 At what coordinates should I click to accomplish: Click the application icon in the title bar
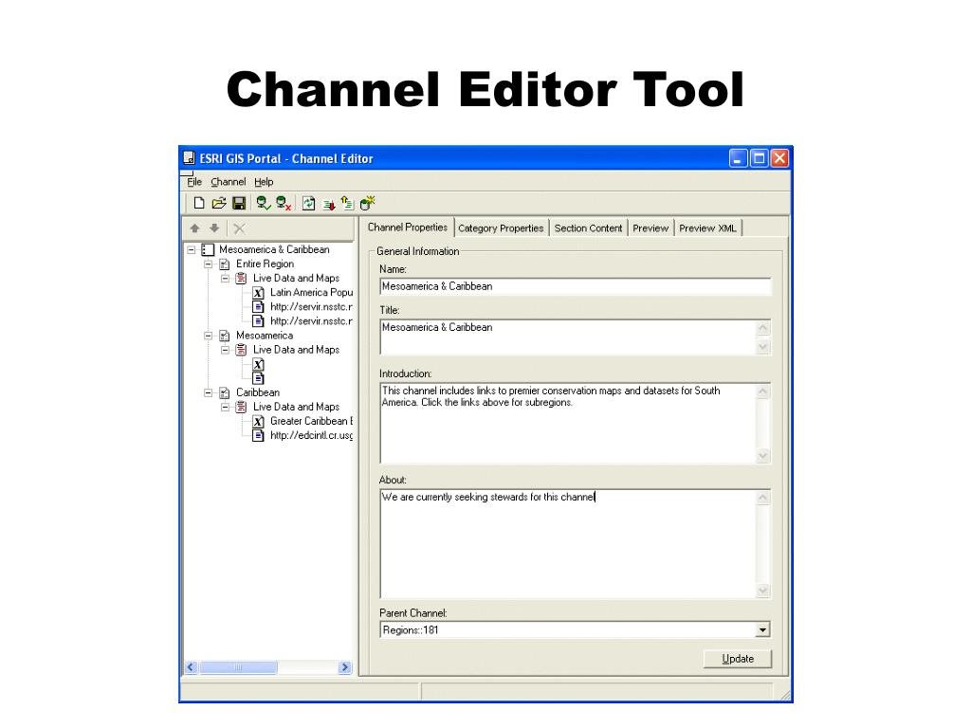coord(190,158)
